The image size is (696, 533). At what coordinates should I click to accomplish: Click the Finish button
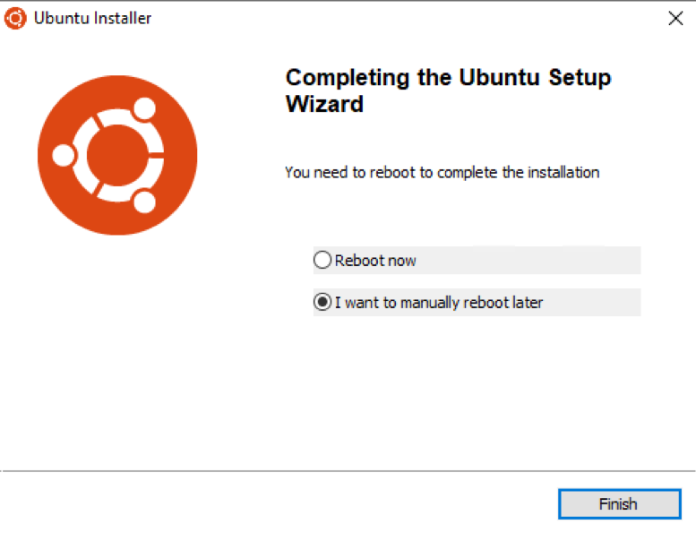coord(619,503)
